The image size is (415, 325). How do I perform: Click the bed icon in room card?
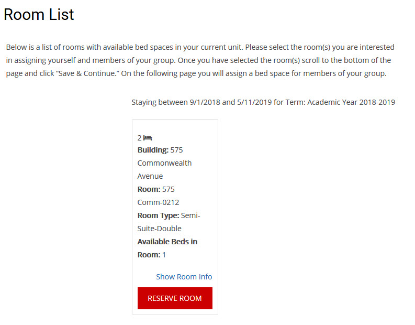[148, 138]
